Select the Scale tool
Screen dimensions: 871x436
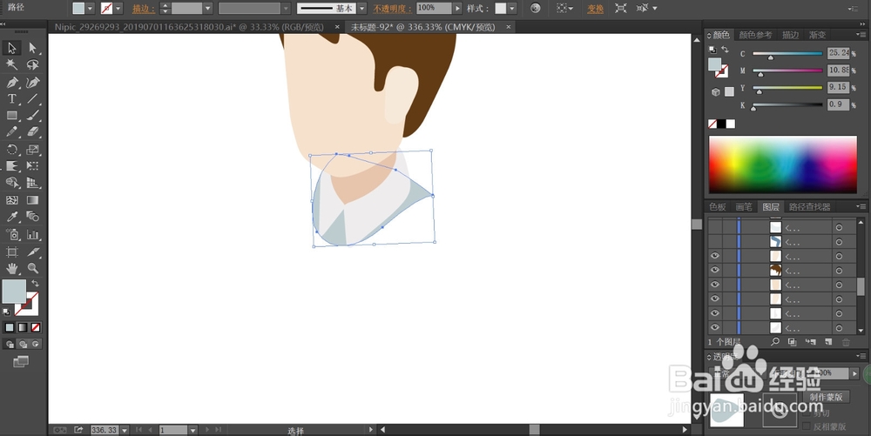(33, 149)
